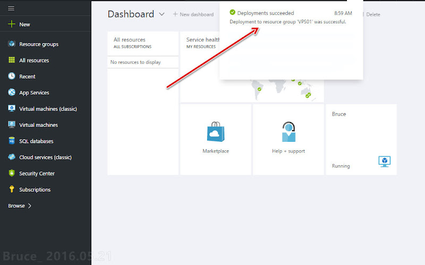Click the Delete dashboard button
Viewport: 425px width, 265px height.
tap(373, 14)
